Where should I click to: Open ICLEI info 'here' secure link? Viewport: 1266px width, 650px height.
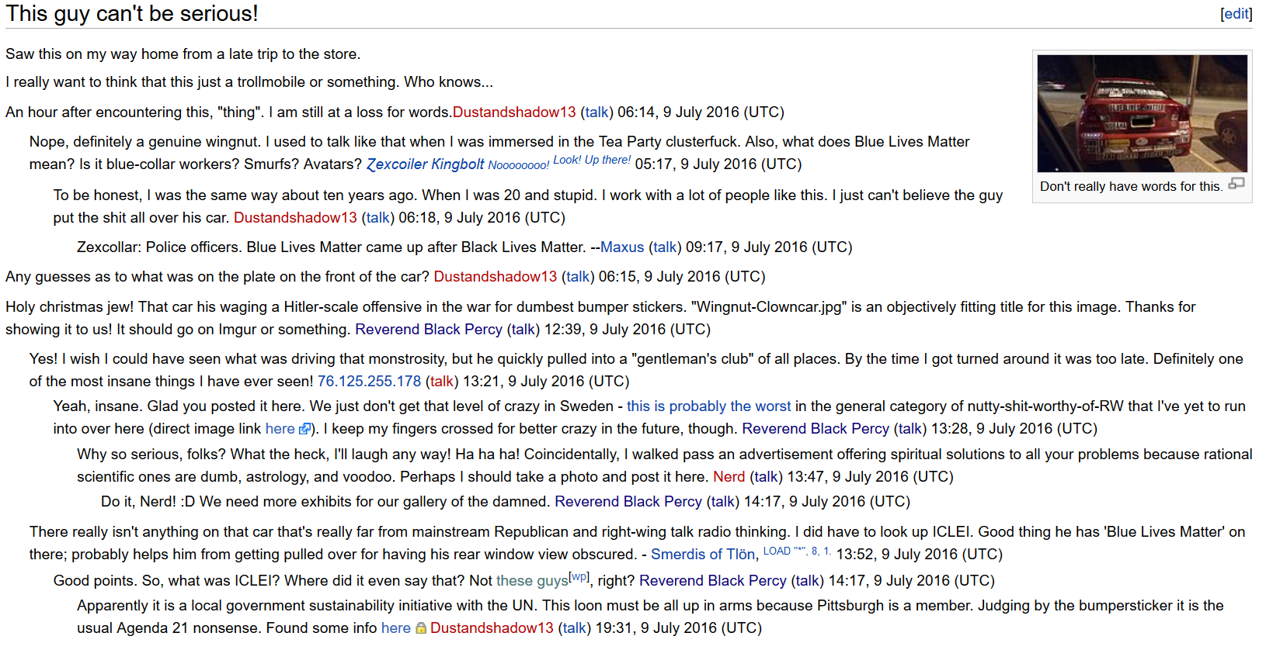click(x=395, y=628)
